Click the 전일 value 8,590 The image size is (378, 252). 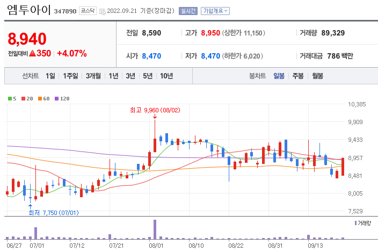(151, 33)
